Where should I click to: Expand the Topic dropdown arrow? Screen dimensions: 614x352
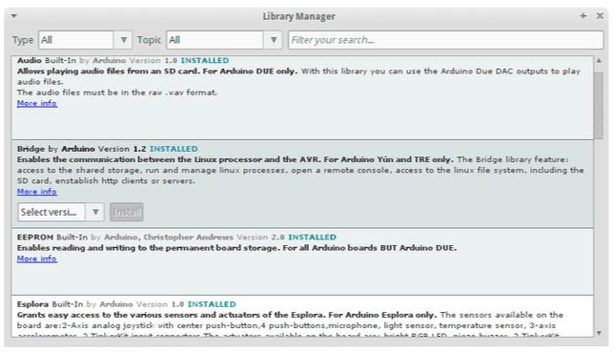tap(274, 40)
